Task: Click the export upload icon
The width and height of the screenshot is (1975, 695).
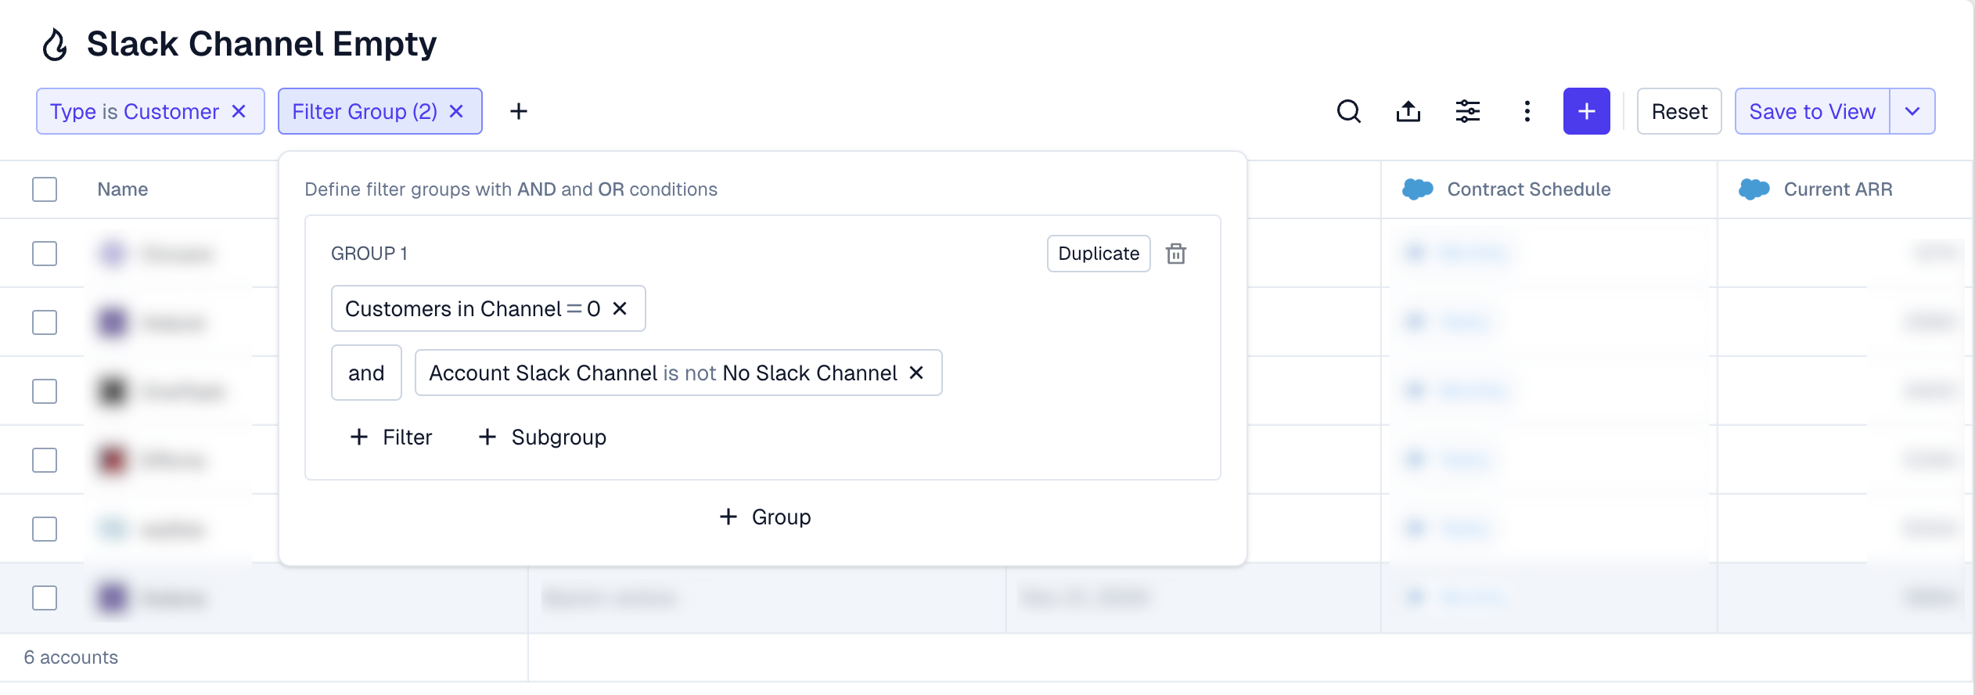Action: (1408, 112)
